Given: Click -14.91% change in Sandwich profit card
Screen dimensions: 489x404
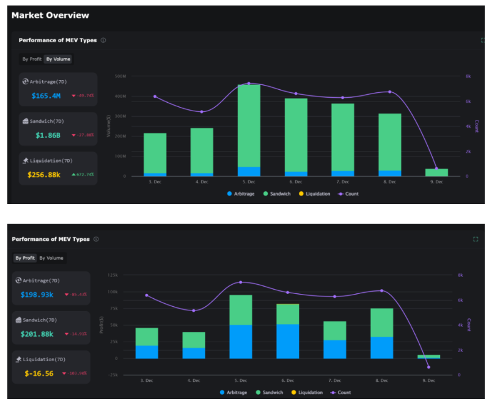Looking at the screenshot, I should (x=76, y=334).
